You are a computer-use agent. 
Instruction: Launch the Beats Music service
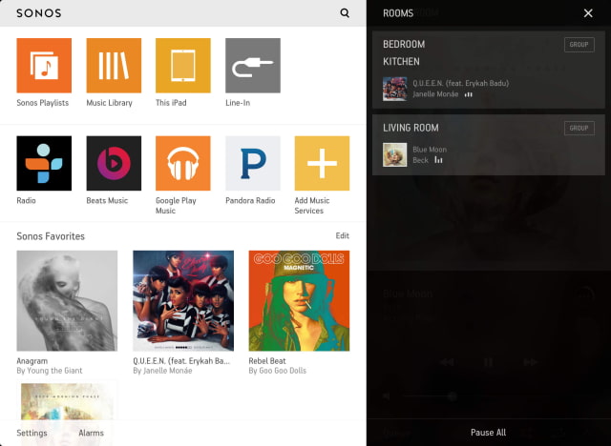click(114, 163)
